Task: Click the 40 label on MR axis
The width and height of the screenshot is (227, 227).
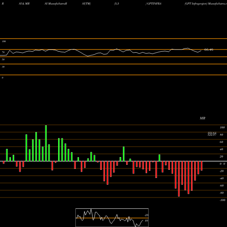Action: [x=222, y=149]
